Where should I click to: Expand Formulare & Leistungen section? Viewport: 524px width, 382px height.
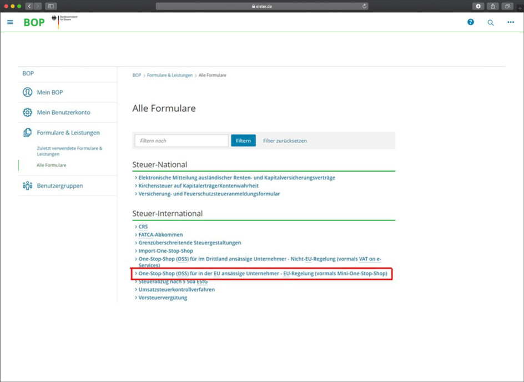click(x=68, y=133)
